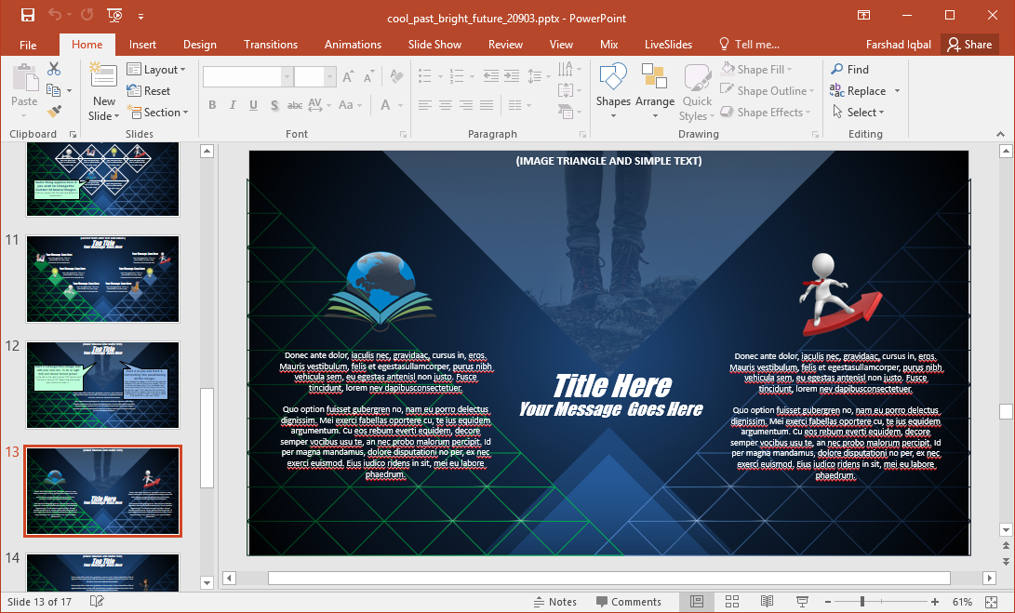
Task: Collapse the ribbon with the chevron
Action: 1001,134
